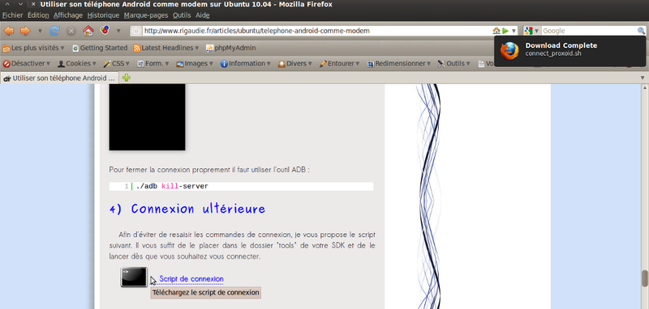Click the terminal icon beside Script de connexion

tap(134, 277)
